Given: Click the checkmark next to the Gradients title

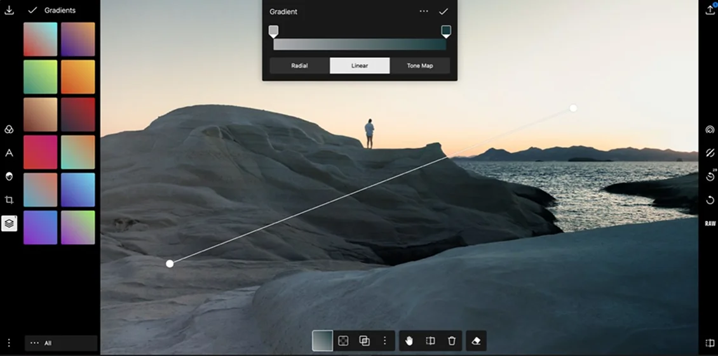Looking at the screenshot, I should coord(32,10).
